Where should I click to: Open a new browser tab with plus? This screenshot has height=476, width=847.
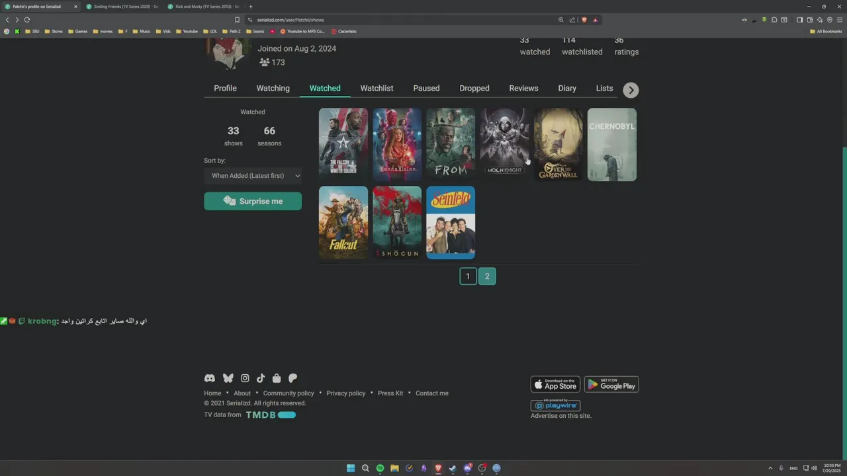click(x=251, y=7)
